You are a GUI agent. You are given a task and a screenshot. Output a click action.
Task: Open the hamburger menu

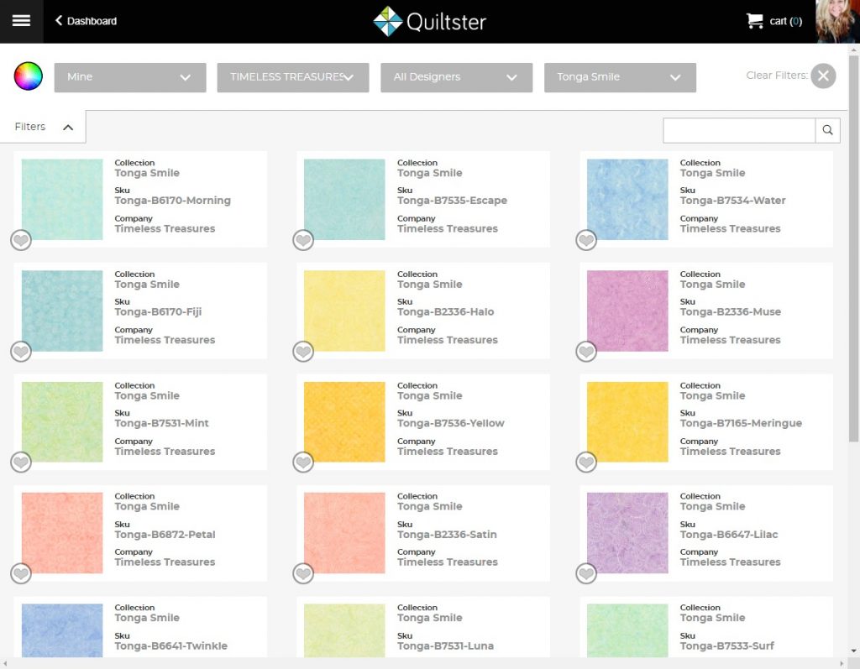21,21
